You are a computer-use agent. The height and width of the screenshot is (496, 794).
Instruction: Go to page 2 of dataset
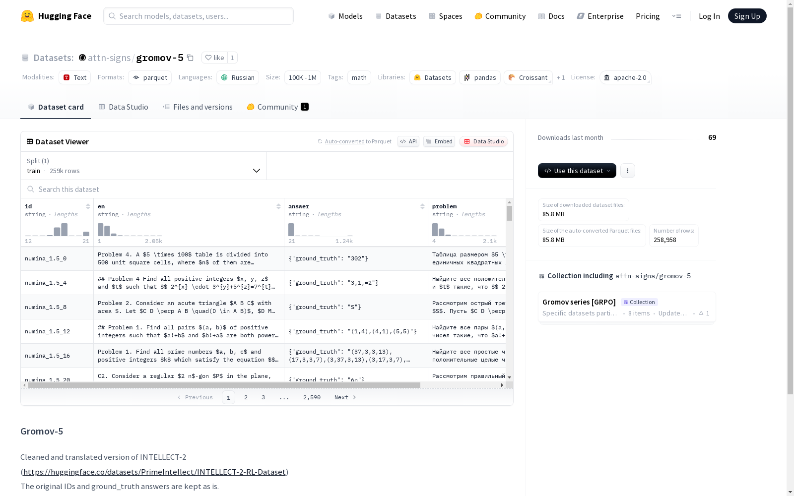[x=246, y=397]
